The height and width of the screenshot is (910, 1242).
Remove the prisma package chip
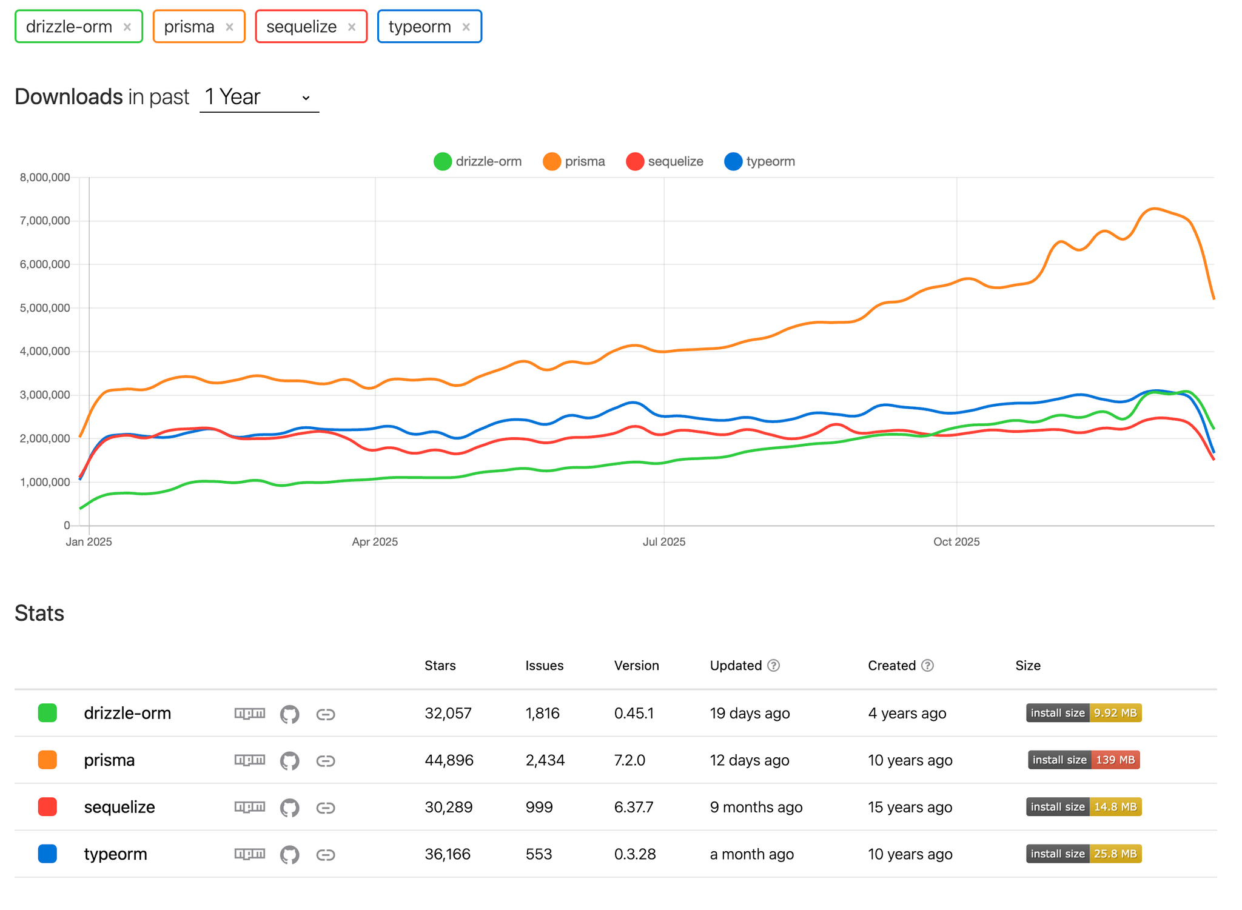tap(229, 26)
